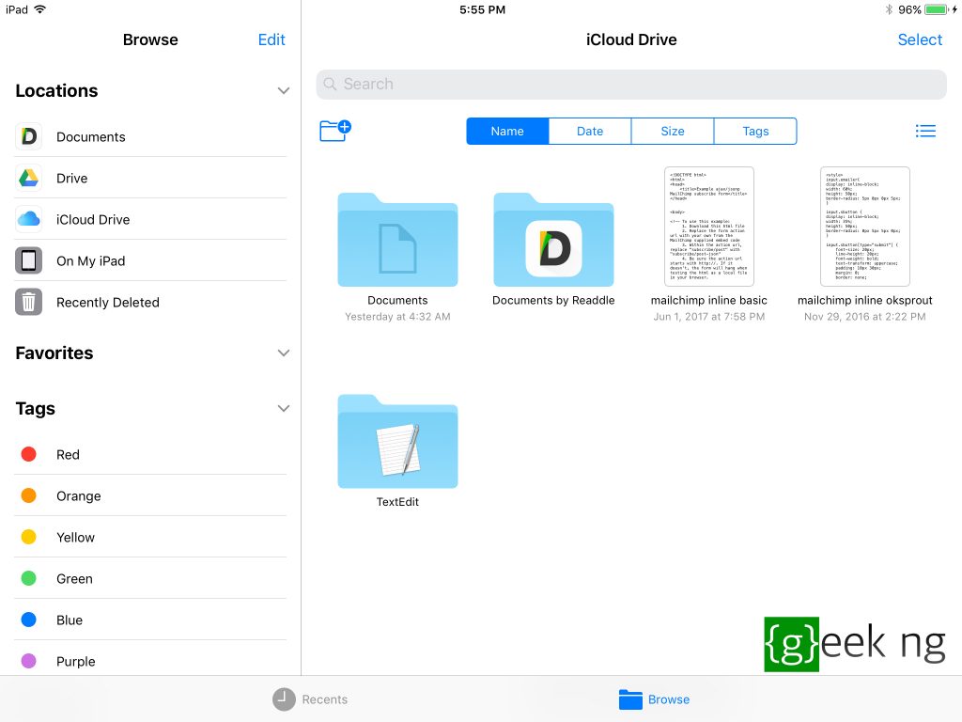The height and width of the screenshot is (722, 962).
Task: Switch to Browse tab label
Action: pyautogui.click(x=669, y=699)
